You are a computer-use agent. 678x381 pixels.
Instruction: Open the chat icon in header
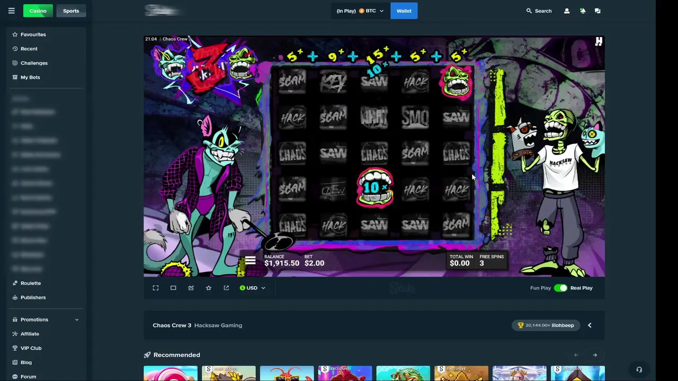tap(597, 11)
